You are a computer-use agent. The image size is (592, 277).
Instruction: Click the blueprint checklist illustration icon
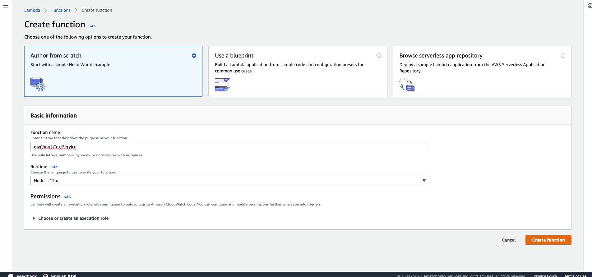pyautogui.click(x=222, y=85)
